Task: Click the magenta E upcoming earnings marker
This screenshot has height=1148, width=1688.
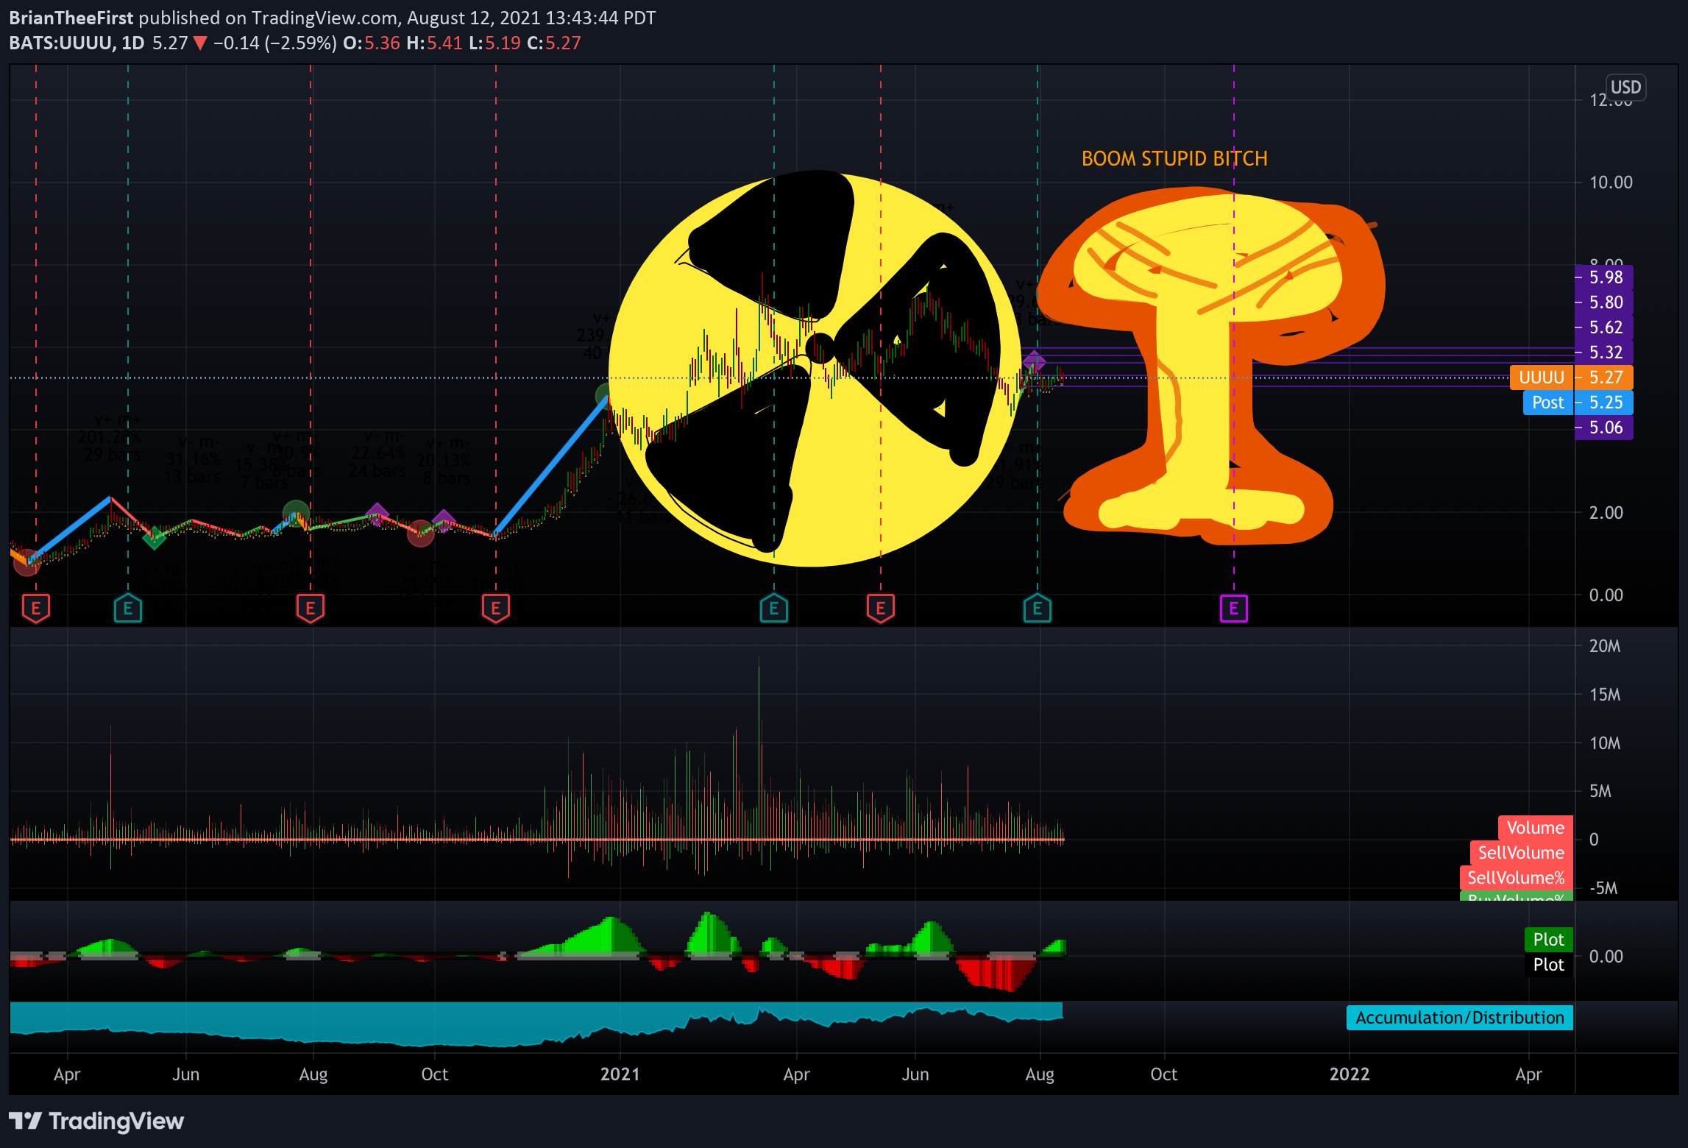Action: pos(1234,609)
